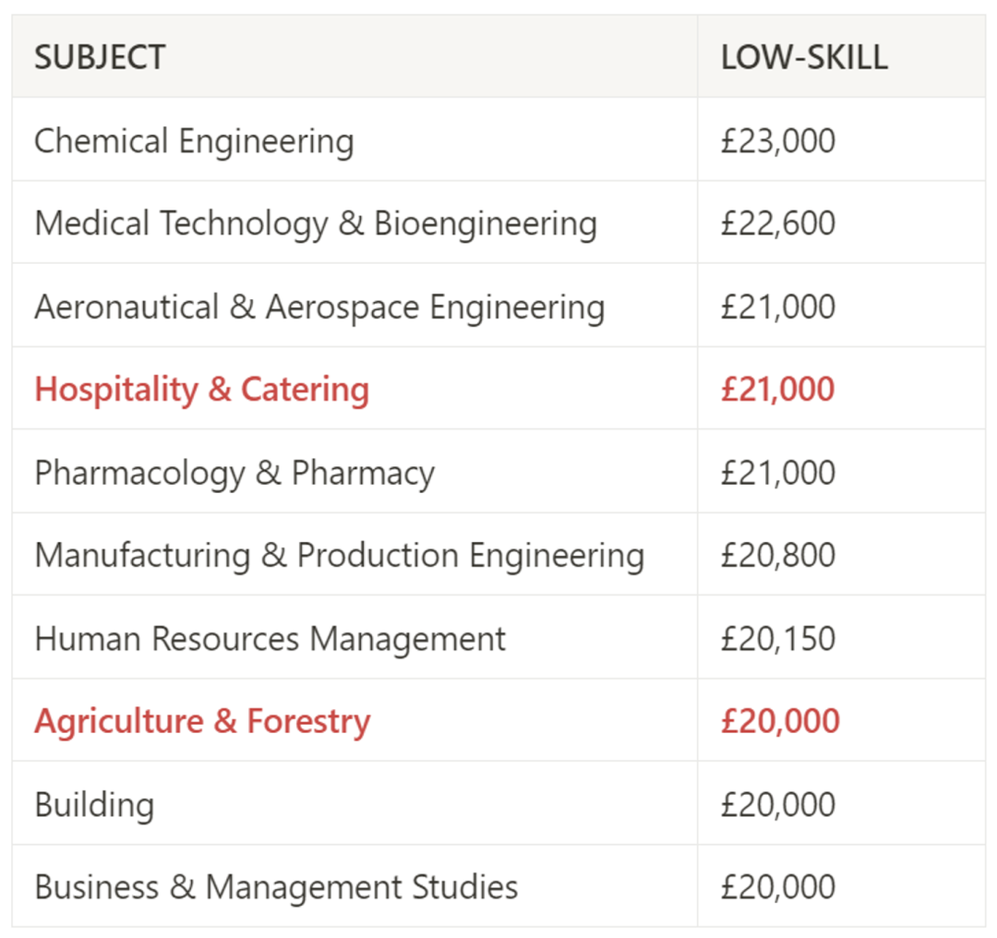Open the Agriculture & Forestry link

(x=202, y=722)
